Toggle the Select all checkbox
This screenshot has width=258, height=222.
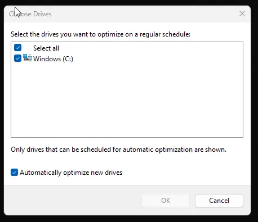pyautogui.click(x=17, y=48)
